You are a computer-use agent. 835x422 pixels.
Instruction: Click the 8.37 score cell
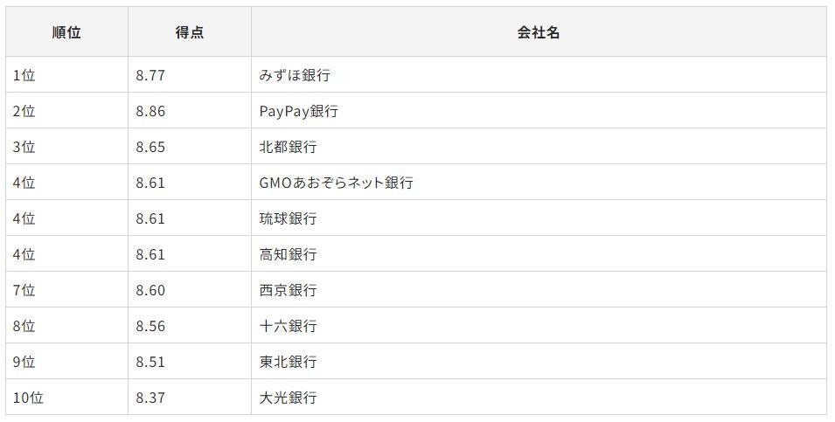point(150,398)
